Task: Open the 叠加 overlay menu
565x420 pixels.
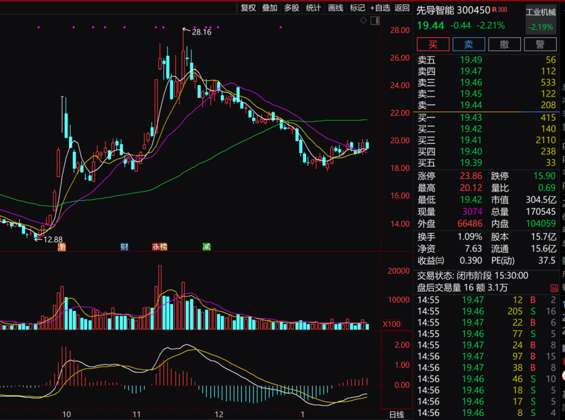Action: click(x=270, y=8)
